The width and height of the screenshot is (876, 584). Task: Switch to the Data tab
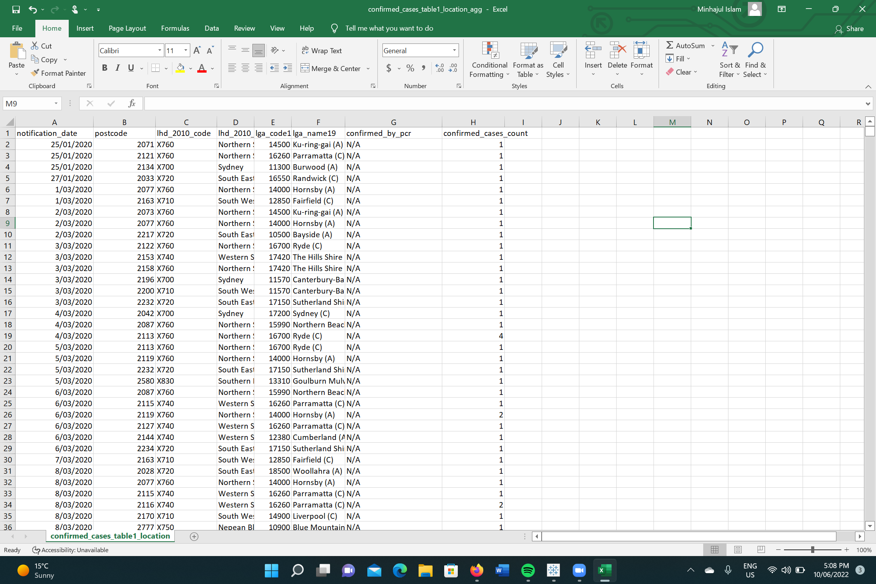212,28
